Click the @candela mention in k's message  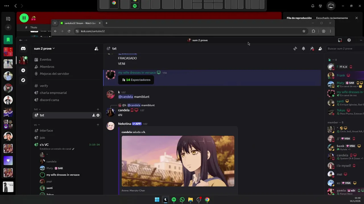125,97
